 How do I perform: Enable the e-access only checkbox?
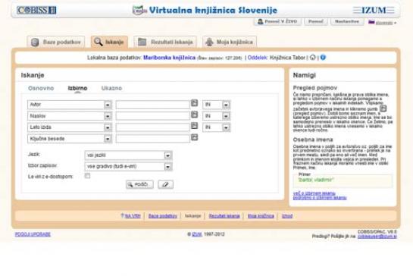pyautogui.click(x=87, y=176)
